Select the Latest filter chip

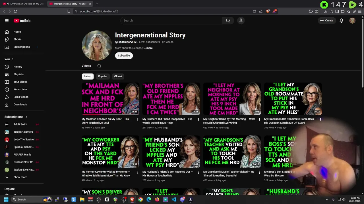tap(88, 76)
